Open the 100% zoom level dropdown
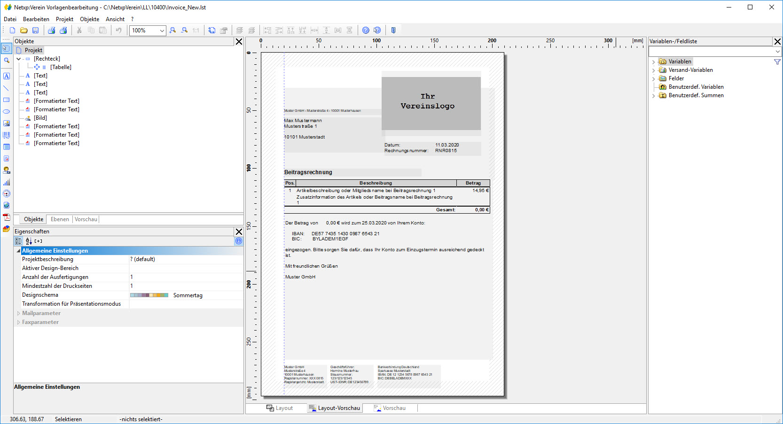Image resolution: width=783 pixels, height=424 pixels. (x=162, y=31)
